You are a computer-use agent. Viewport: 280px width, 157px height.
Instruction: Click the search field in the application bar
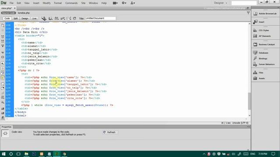coord(244,3)
